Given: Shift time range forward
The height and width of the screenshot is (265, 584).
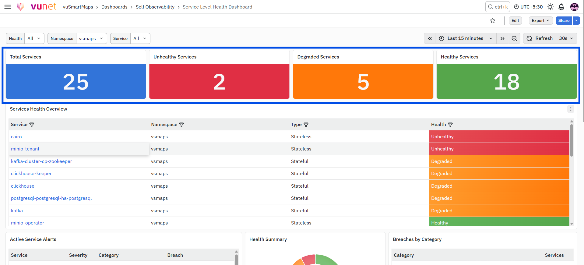Looking at the screenshot, I should (x=502, y=38).
